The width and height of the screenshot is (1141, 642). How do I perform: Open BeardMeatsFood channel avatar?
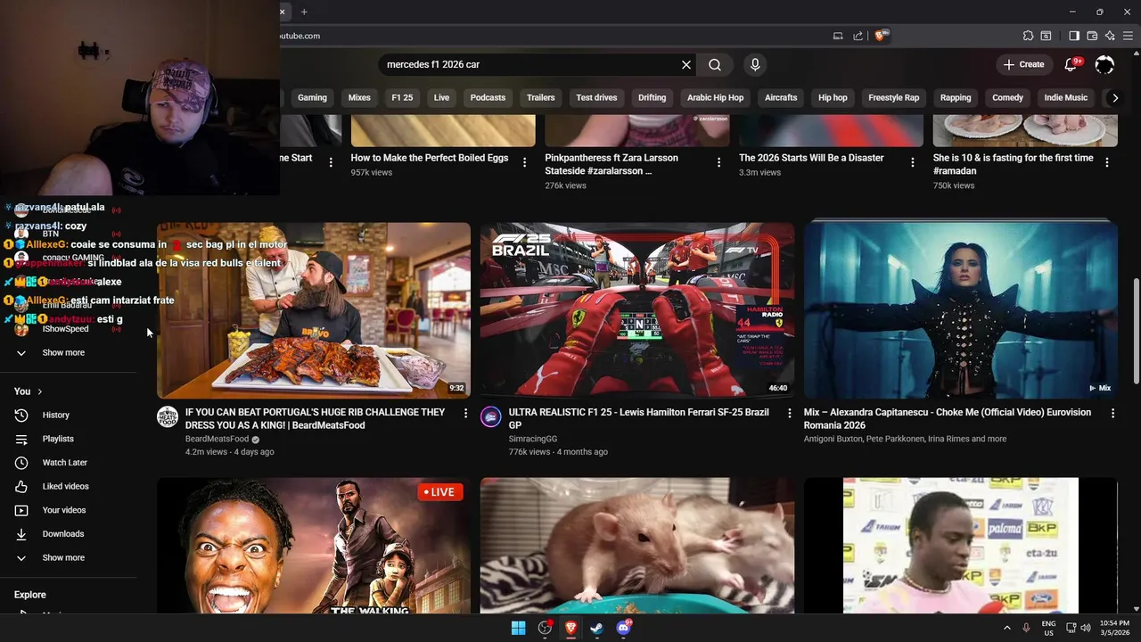[168, 416]
